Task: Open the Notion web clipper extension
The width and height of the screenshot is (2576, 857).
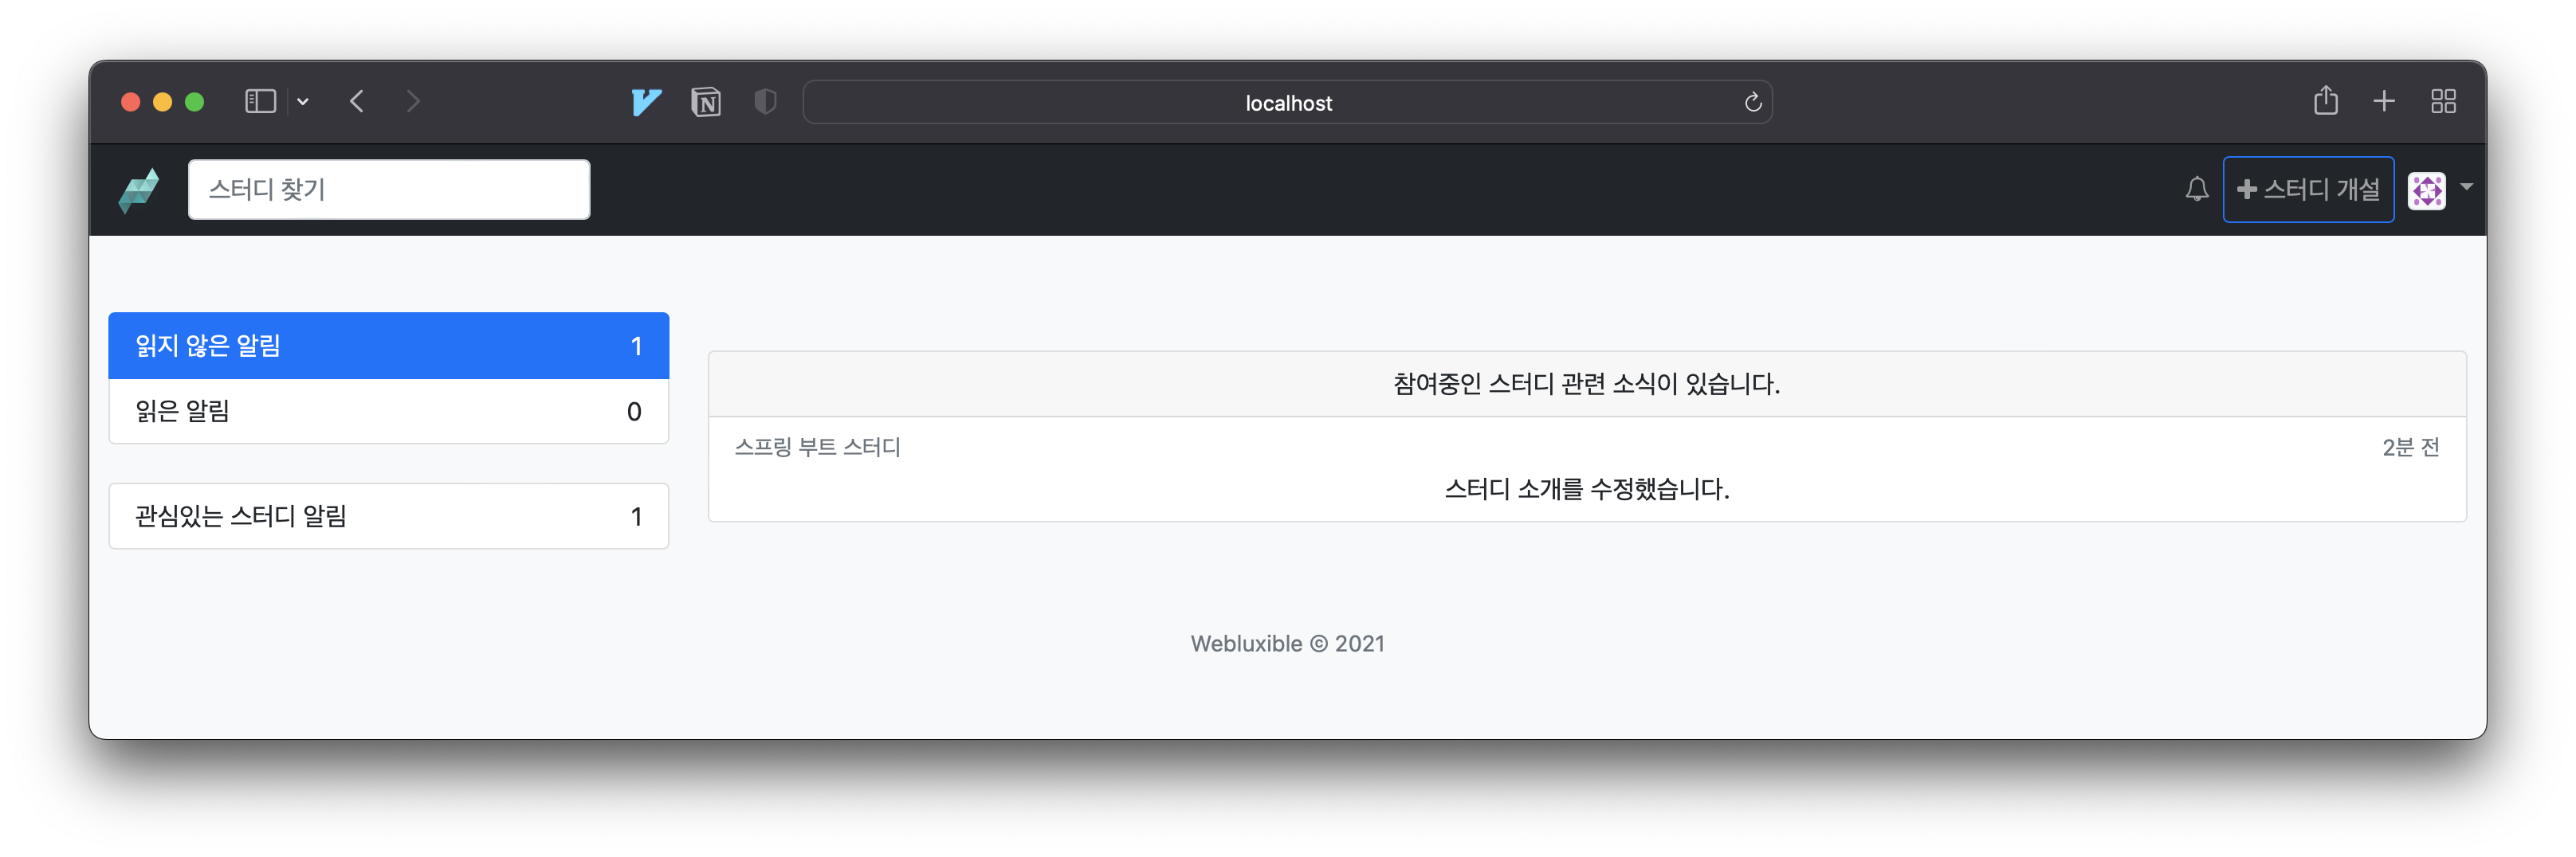Action: (706, 102)
